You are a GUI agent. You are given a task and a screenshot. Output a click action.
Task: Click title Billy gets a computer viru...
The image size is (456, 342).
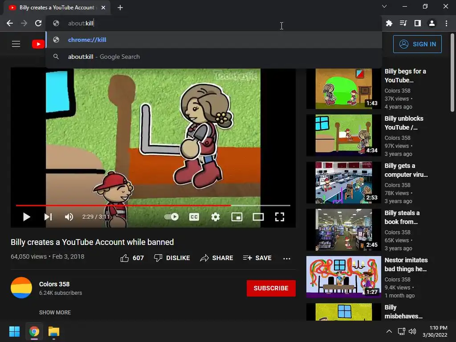(x=406, y=170)
